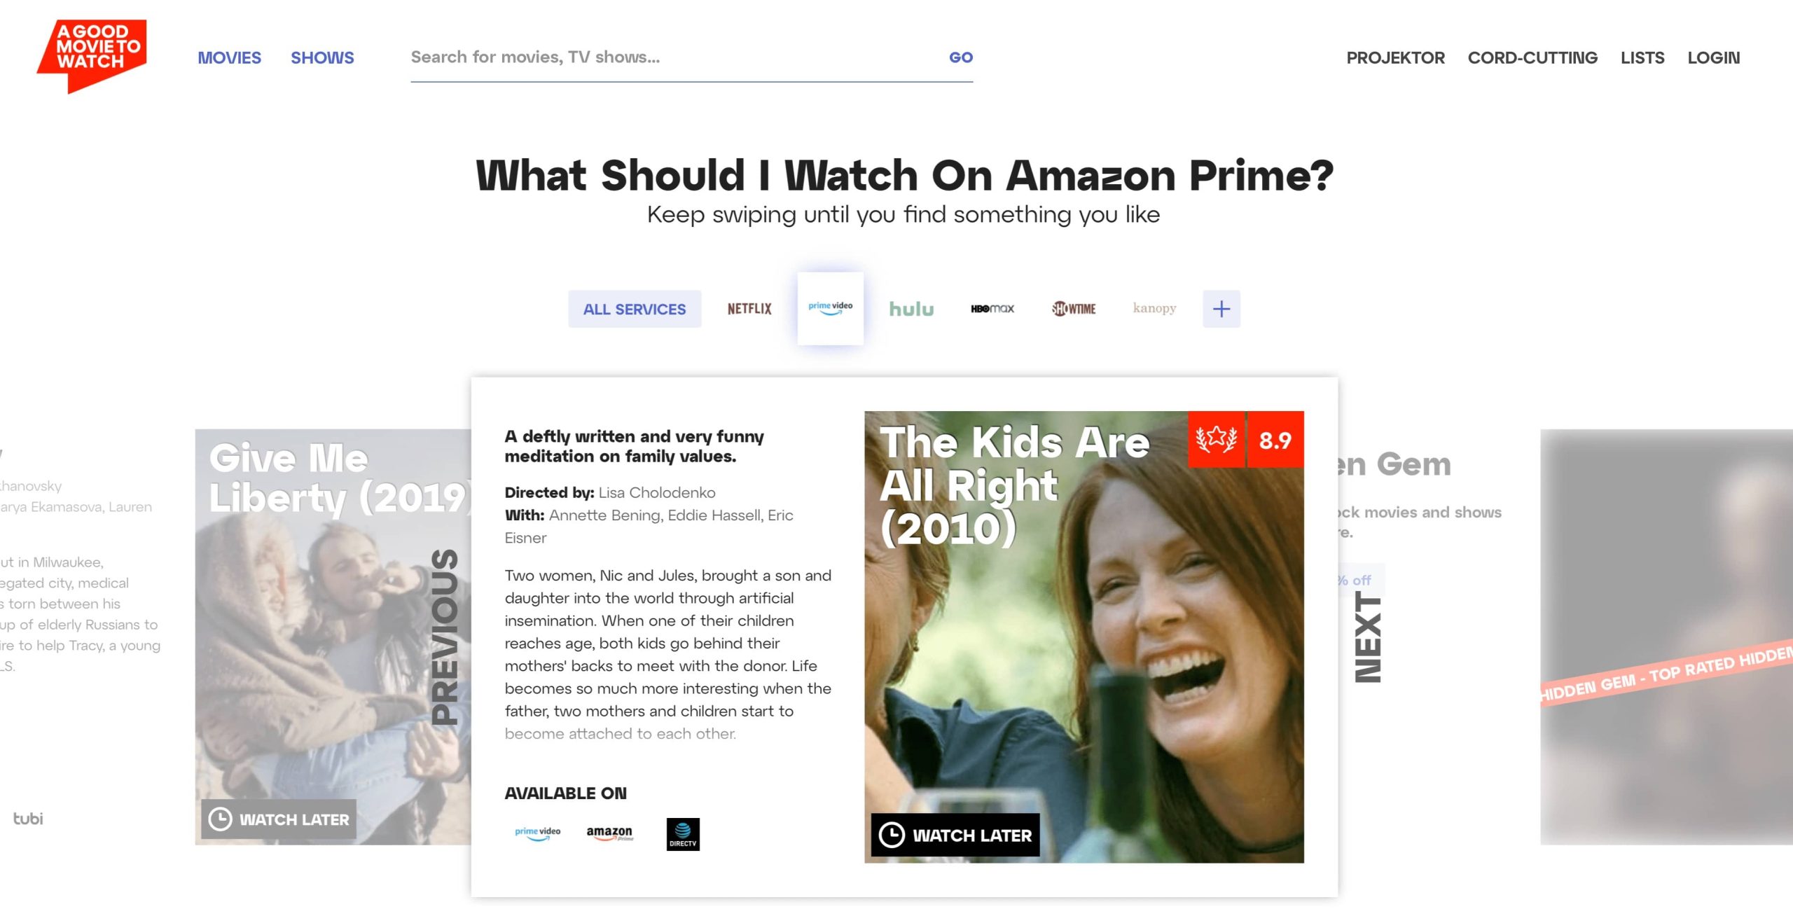1793x923 pixels.
Task: Click the GO search button
Action: pyautogui.click(x=961, y=57)
